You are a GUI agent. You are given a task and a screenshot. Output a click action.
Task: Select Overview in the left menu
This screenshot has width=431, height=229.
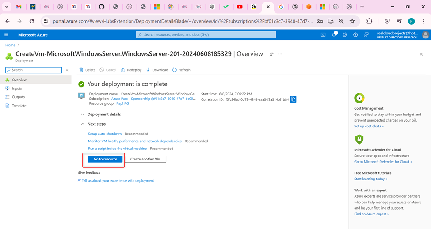[36, 80]
